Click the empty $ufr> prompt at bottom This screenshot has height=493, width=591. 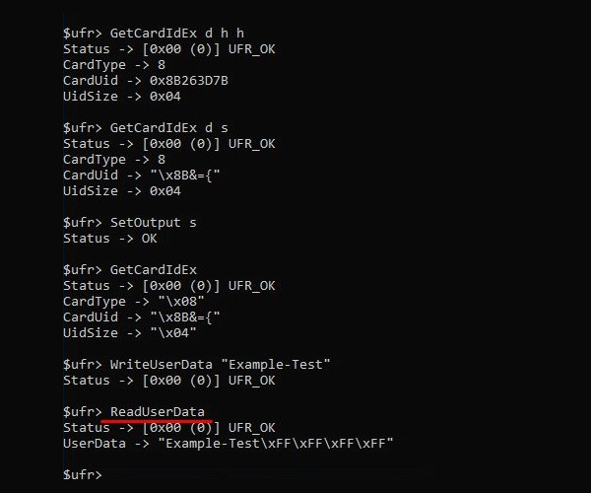(83, 474)
